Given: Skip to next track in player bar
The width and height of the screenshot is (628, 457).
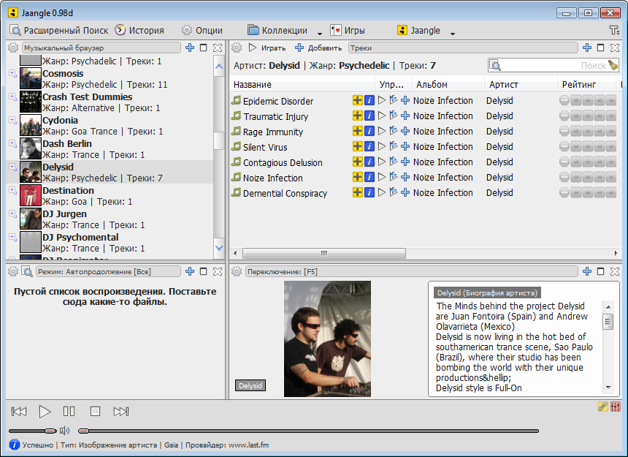Looking at the screenshot, I should [x=121, y=411].
